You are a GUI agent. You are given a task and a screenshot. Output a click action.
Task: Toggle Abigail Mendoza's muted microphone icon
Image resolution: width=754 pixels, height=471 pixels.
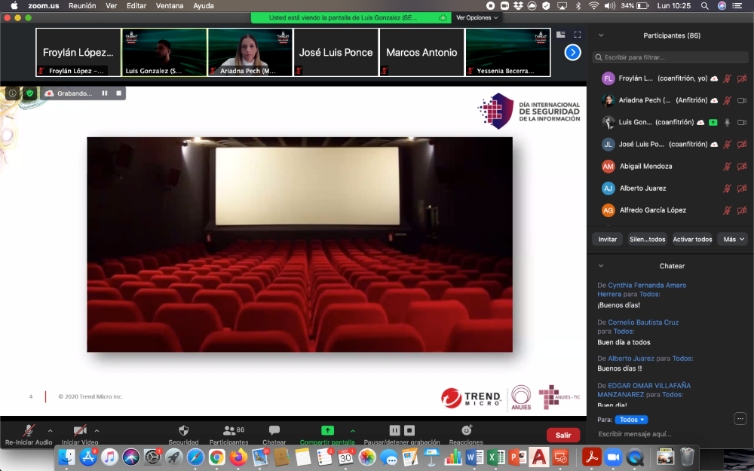click(727, 167)
